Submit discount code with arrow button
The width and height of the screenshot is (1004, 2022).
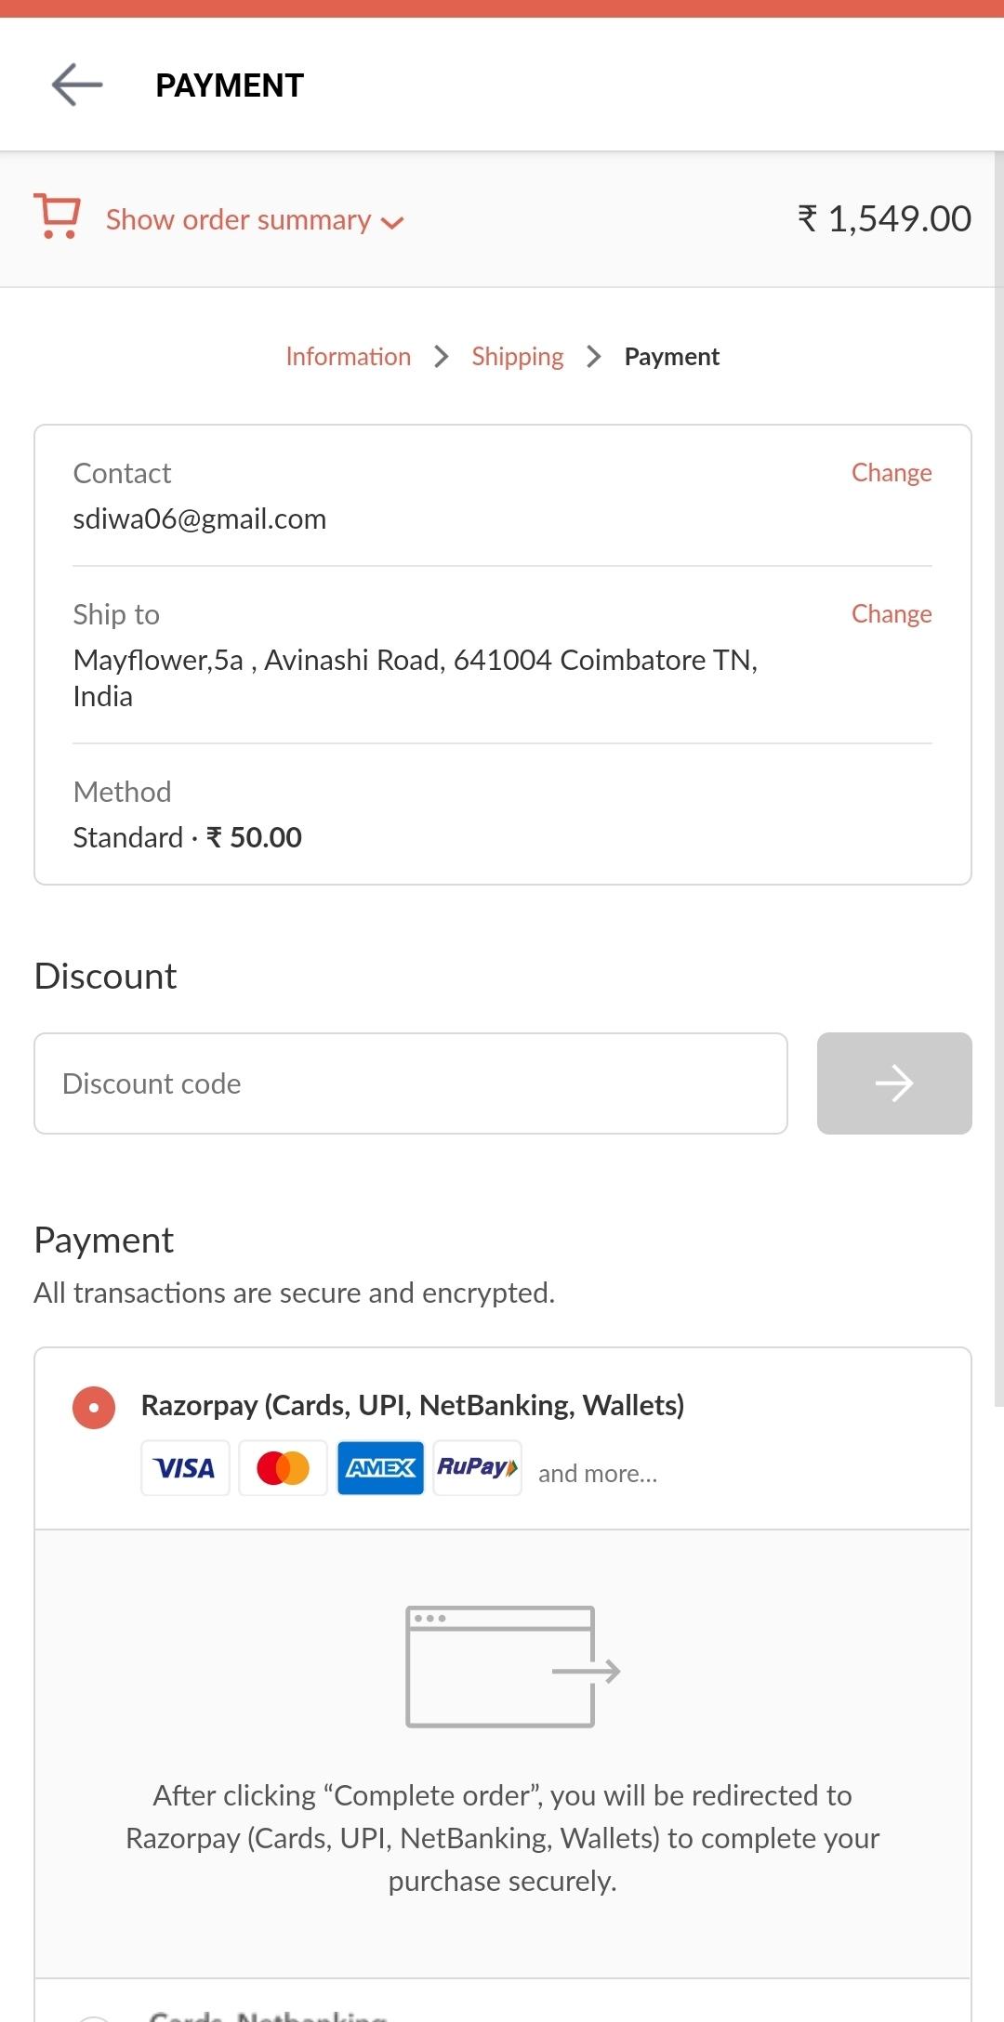point(894,1083)
